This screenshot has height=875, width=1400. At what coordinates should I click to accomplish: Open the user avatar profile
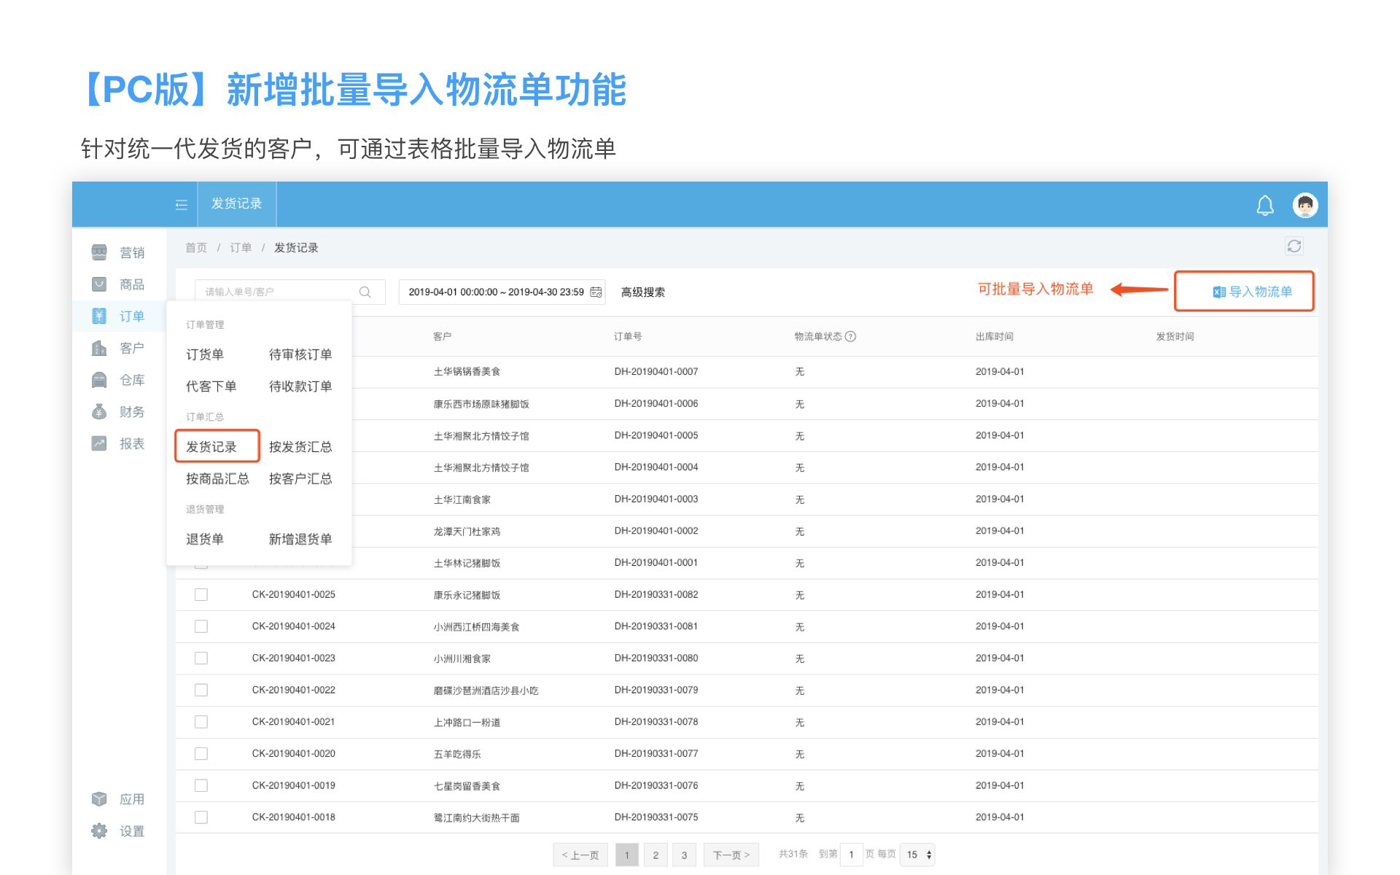coord(1304,205)
